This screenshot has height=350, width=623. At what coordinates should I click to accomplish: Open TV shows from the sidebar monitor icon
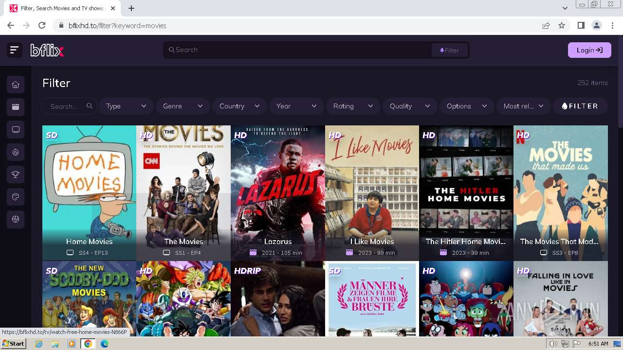[16, 130]
